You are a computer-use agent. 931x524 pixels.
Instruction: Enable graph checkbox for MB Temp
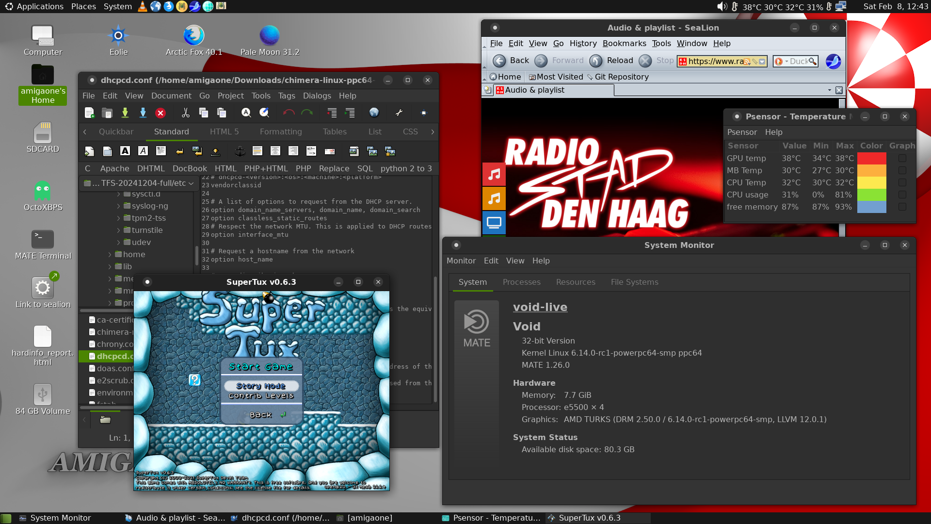tap(902, 170)
